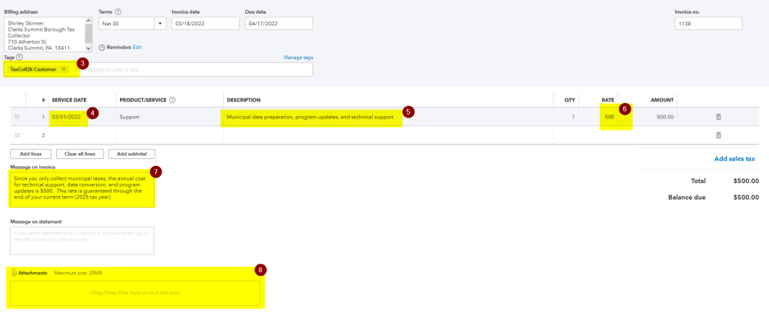Remove the TaxColl2k Customer tag
Image resolution: width=769 pixels, height=312 pixels.
coord(64,69)
